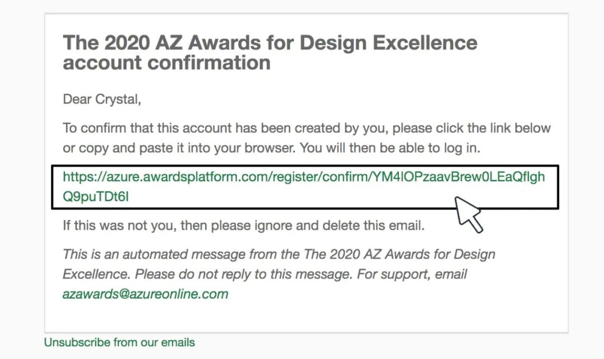604x359 pixels.
Task: Open the azure.awardsplatform.com account confirmation link
Action: (x=304, y=187)
